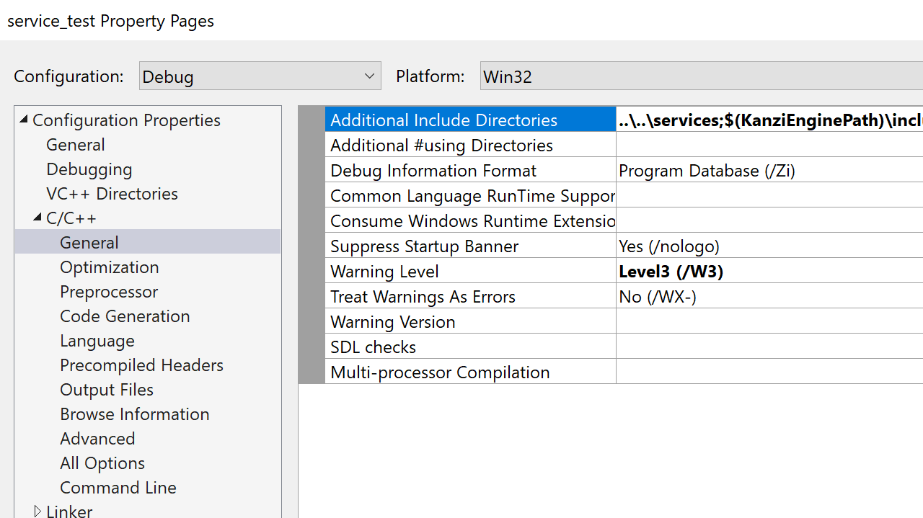The width and height of the screenshot is (923, 518).
Task: Select Code Generation in the tree
Action: click(x=125, y=316)
